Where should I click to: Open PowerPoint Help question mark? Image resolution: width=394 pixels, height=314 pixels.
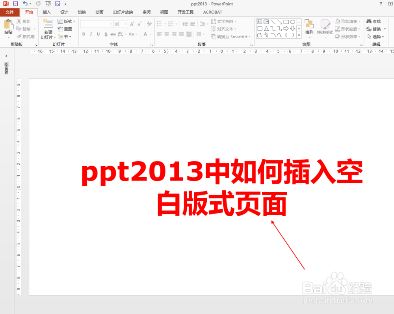coord(381,4)
